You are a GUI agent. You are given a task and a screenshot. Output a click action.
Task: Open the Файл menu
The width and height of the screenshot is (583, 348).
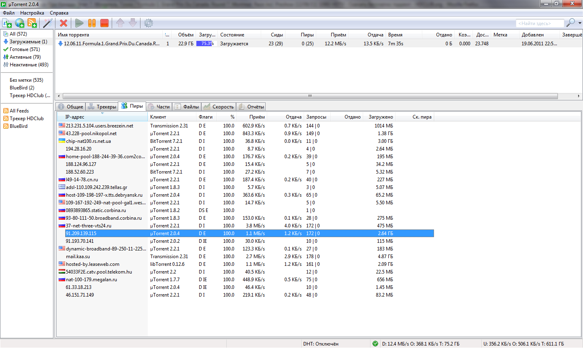point(9,13)
